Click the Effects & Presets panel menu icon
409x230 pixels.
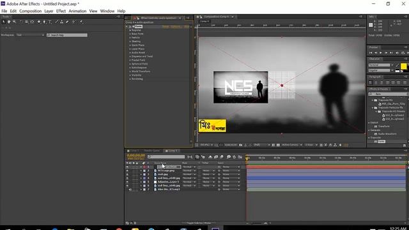405,89
